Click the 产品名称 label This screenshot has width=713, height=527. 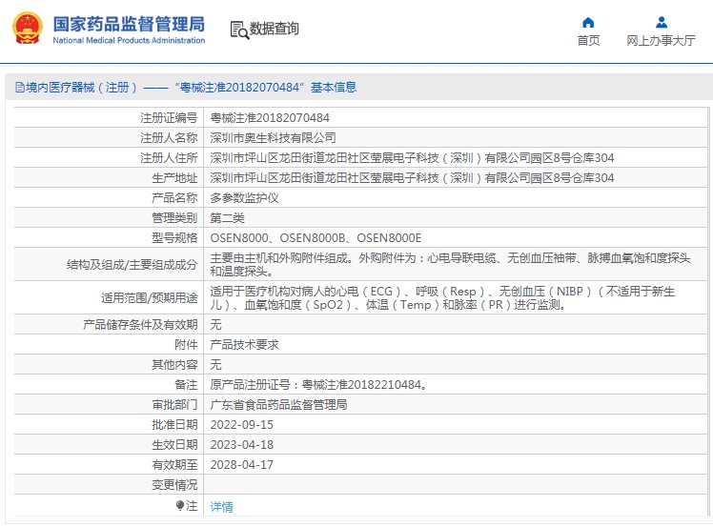pos(174,198)
